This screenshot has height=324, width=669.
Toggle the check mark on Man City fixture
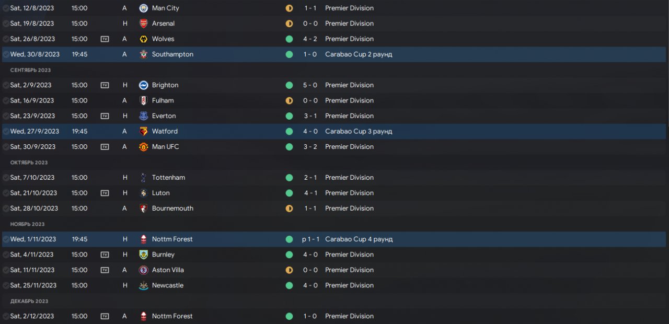6,8
